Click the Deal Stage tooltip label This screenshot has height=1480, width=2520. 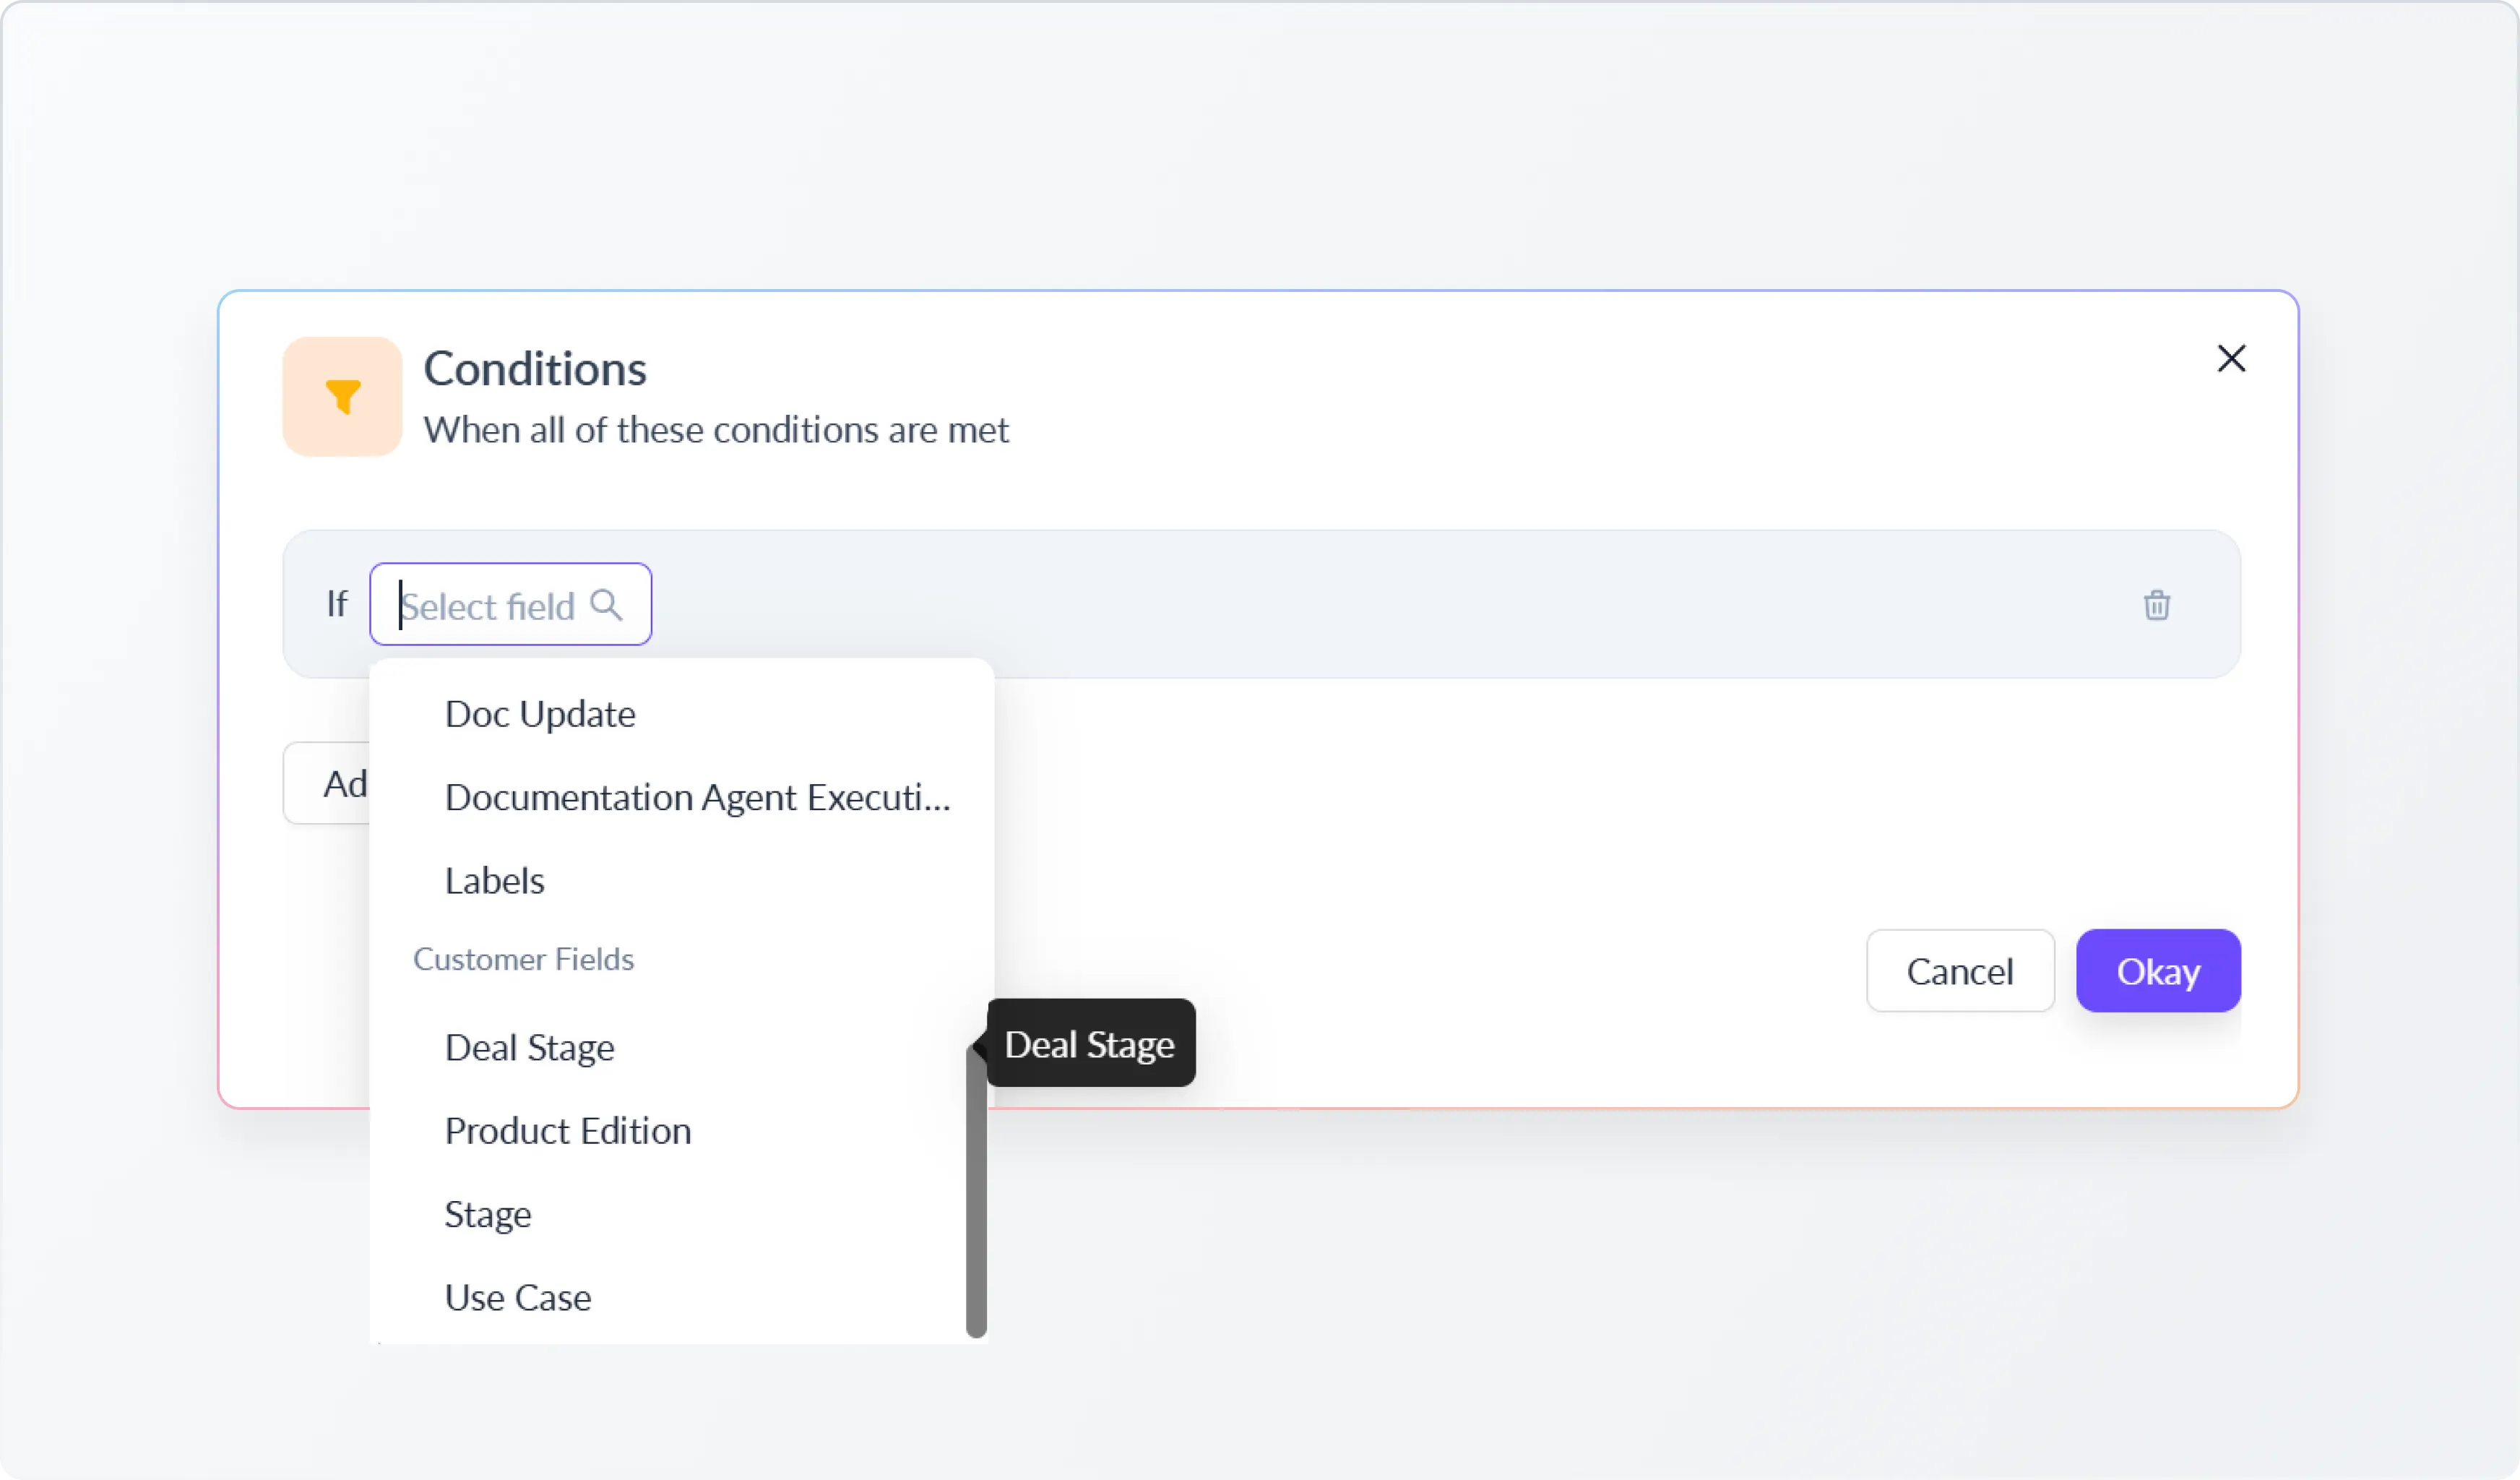(x=1090, y=1043)
